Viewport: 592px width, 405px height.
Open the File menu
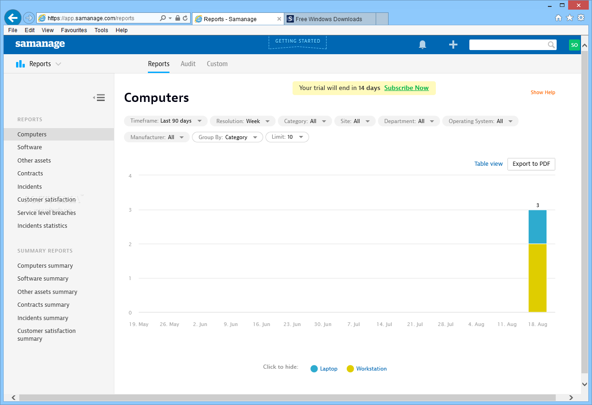[13, 30]
